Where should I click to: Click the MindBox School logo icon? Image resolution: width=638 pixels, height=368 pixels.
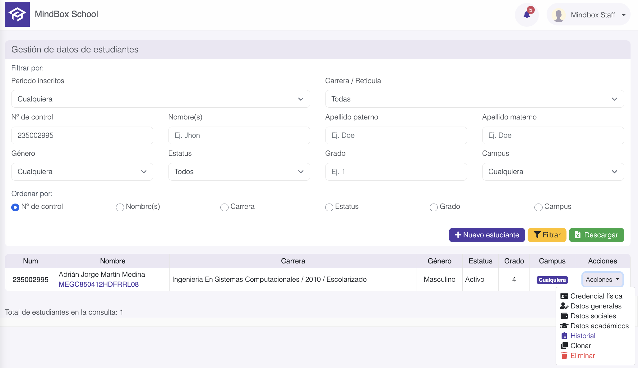(17, 14)
